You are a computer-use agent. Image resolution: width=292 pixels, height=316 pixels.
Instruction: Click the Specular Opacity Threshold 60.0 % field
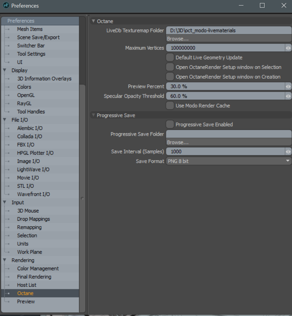(x=225, y=96)
